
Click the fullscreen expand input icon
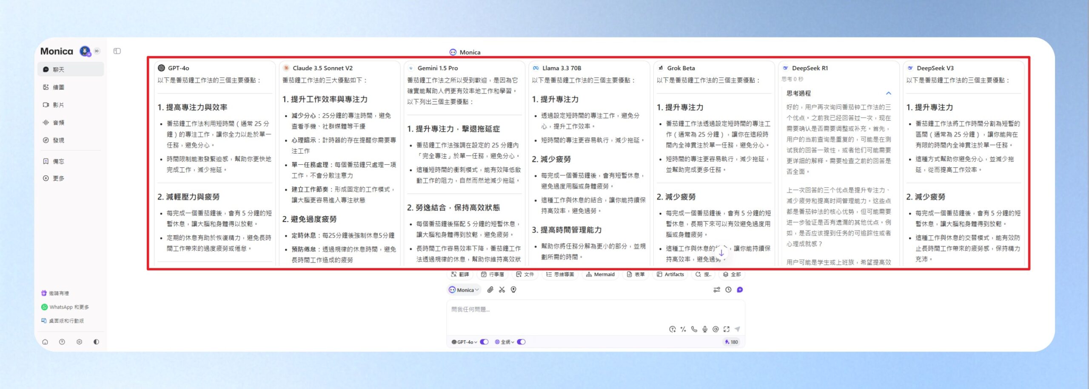click(x=726, y=329)
